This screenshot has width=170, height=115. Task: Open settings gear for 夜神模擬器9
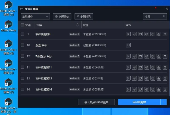point(146,34)
